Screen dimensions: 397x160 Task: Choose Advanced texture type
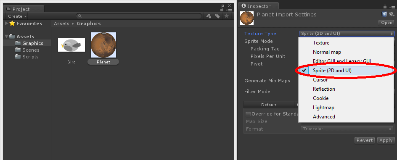pyautogui.click(x=346, y=116)
